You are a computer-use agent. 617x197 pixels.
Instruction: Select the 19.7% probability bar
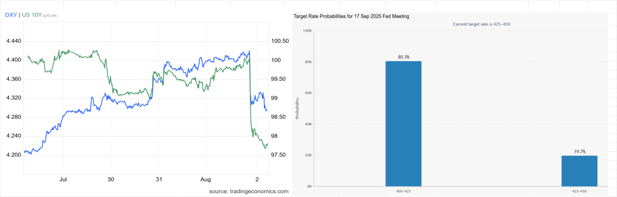point(579,171)
